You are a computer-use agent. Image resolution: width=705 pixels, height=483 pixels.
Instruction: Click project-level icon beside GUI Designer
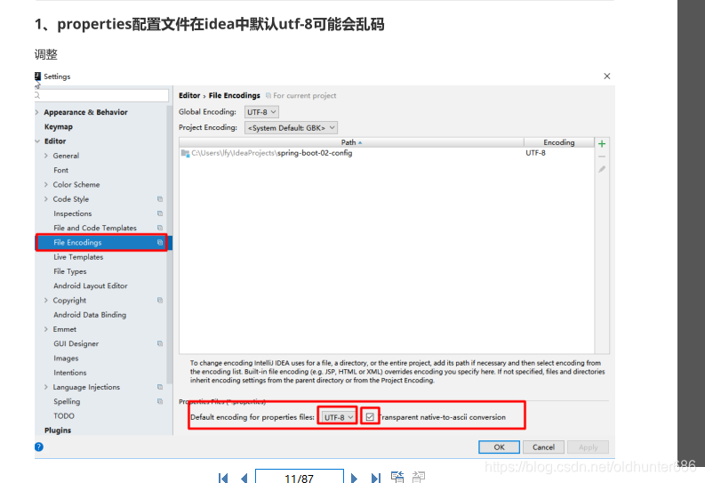160,343
